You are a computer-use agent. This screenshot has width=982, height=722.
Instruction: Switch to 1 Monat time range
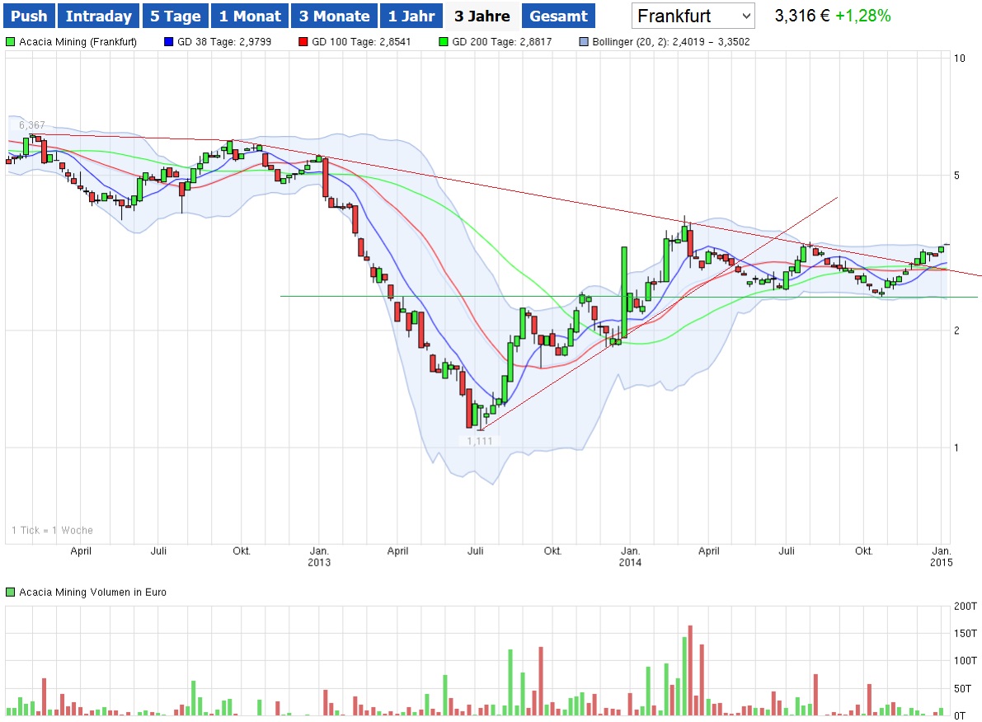(x=250, y=16)
